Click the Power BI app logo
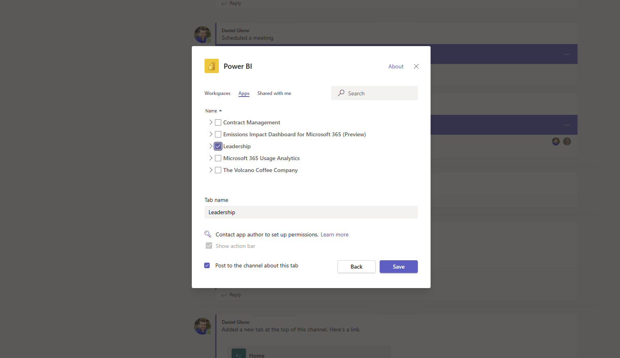The image size is (620, 358). click(x=211, y=66)
